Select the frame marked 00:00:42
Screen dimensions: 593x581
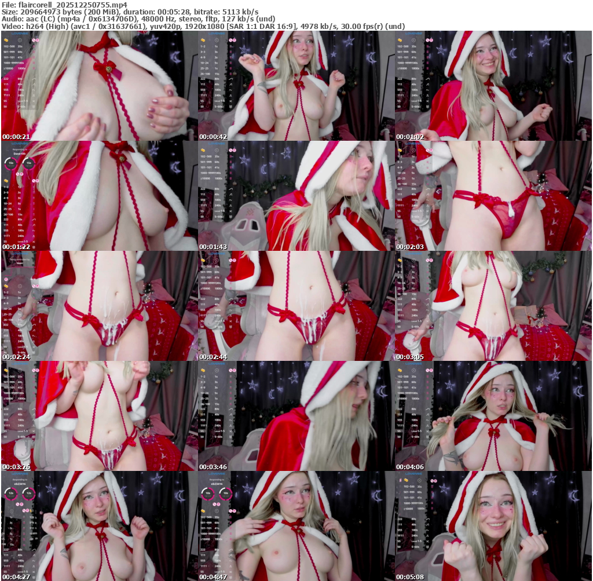296,86
